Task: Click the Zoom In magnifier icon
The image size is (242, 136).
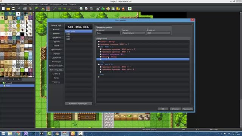Action: (x=81, y=9)
